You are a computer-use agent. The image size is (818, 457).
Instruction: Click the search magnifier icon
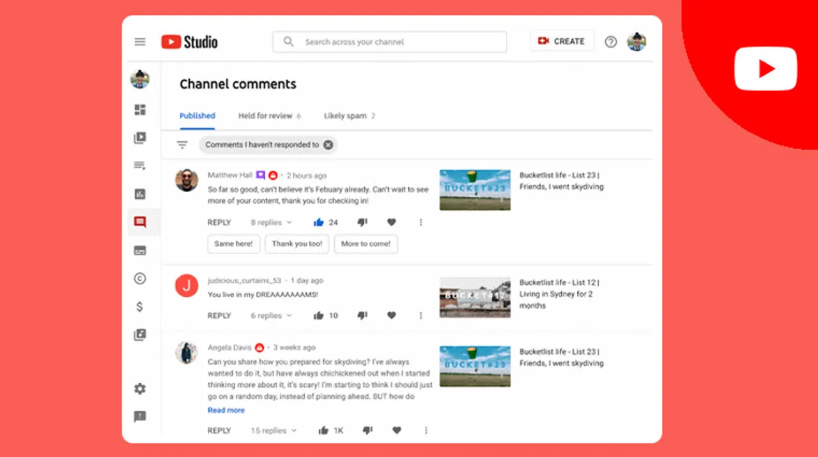pyautogui.click(x=289, y=41)
